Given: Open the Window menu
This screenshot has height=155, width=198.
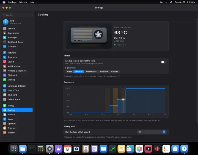Looking at the screenshot, I should [x=23, y=2].
